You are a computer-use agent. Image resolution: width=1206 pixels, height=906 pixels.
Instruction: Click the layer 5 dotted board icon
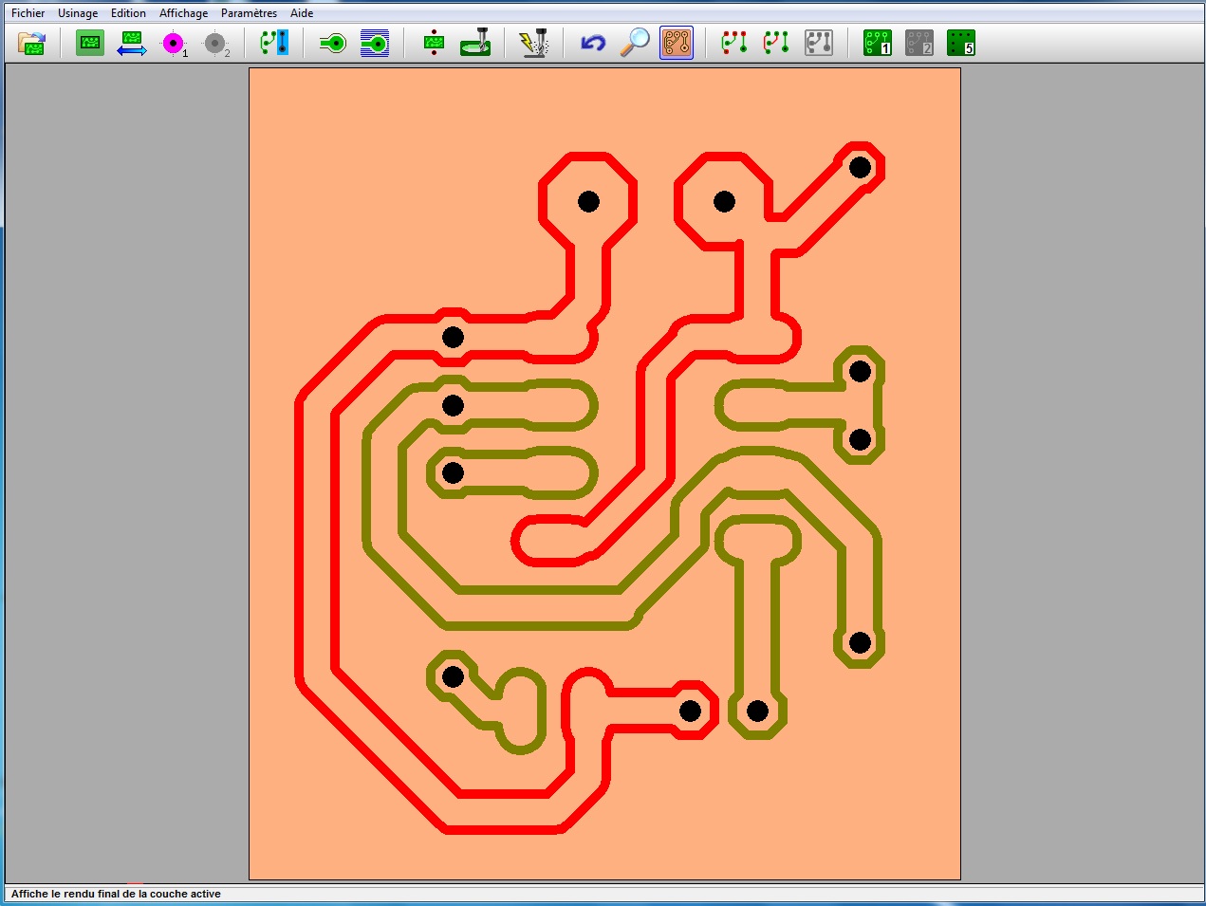(961, 44)
